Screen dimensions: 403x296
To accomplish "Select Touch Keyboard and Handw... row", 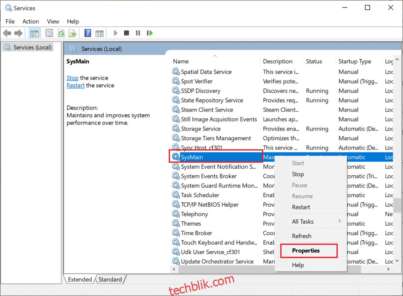I will click(282, 243).
